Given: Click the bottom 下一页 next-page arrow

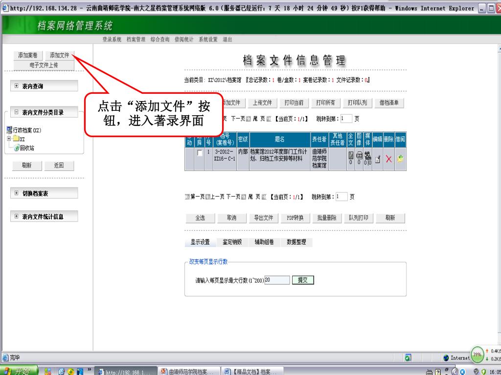Looking at the screenshot, I should pyautogui.click(x=244, y=197).
